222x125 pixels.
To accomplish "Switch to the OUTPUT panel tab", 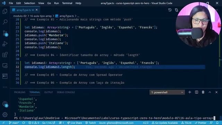I will click(49, 92).
